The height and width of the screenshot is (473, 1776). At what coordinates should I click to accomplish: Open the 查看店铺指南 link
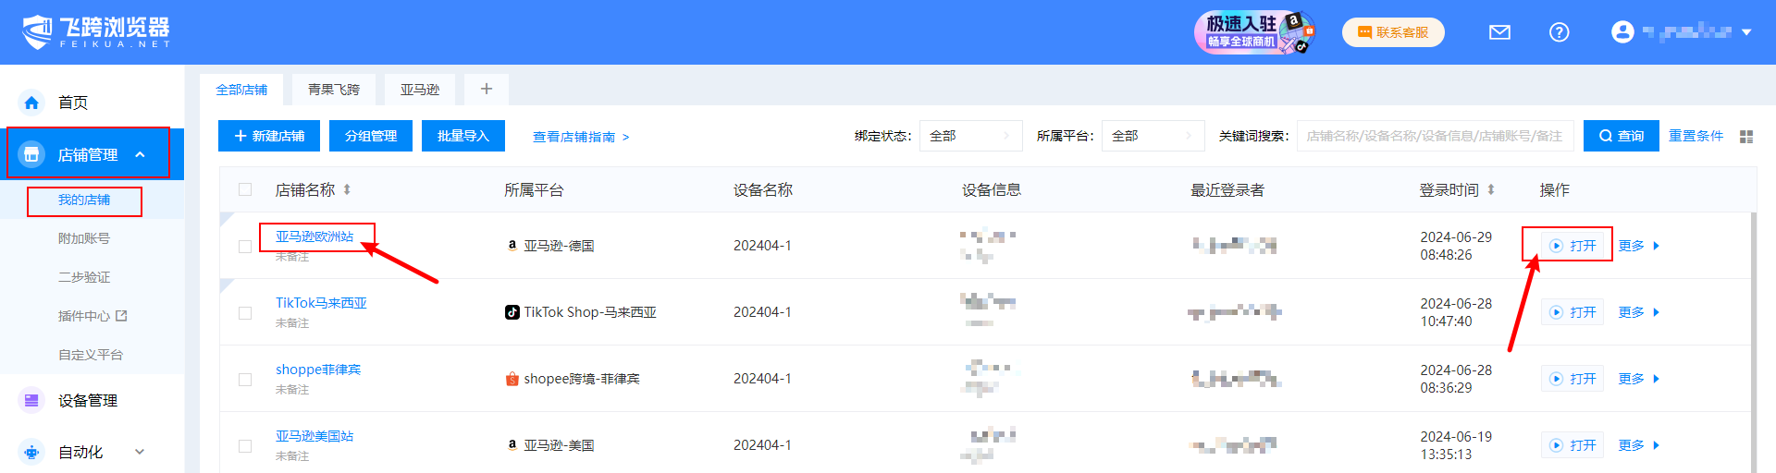[580, 137]
